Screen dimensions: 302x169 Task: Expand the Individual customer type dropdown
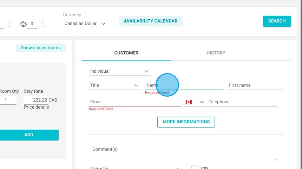point(120,71)
